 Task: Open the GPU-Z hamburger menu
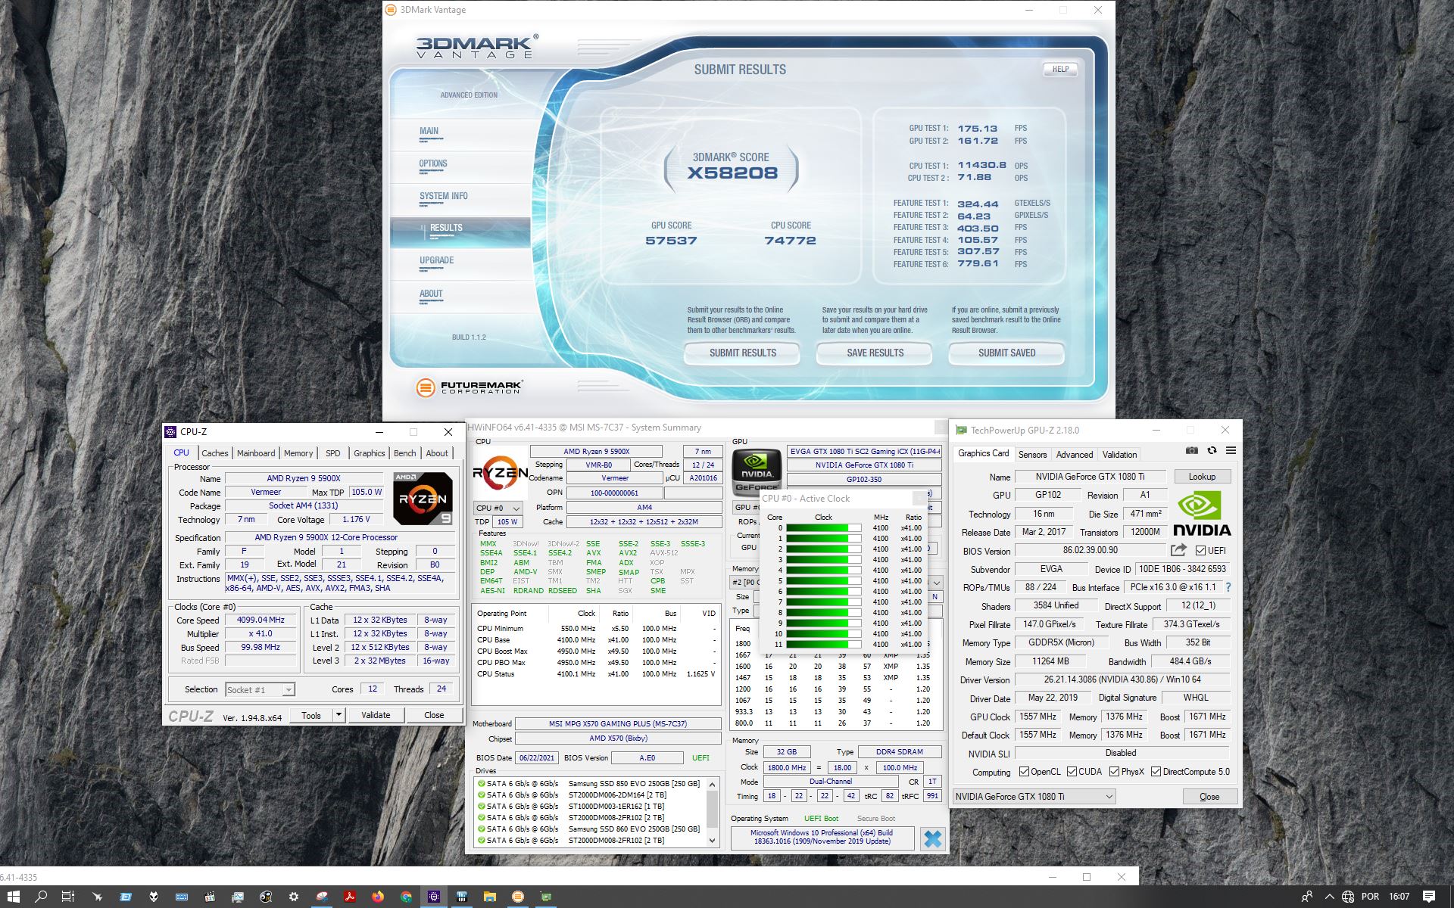1231,450
